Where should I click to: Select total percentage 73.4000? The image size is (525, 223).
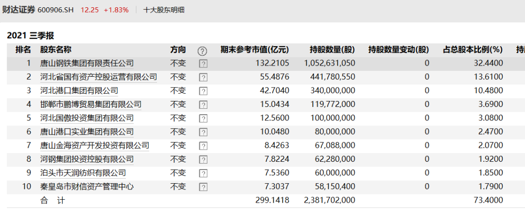pos(488,200)
